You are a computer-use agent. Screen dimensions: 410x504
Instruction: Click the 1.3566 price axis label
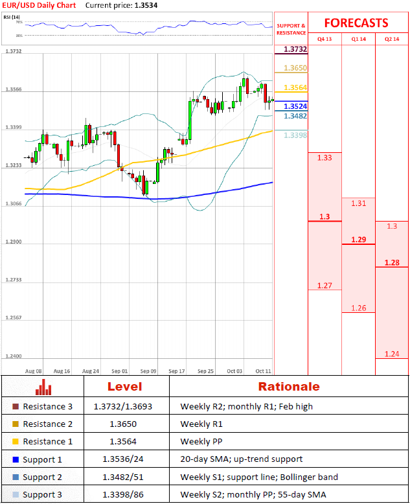coord(14,89)
